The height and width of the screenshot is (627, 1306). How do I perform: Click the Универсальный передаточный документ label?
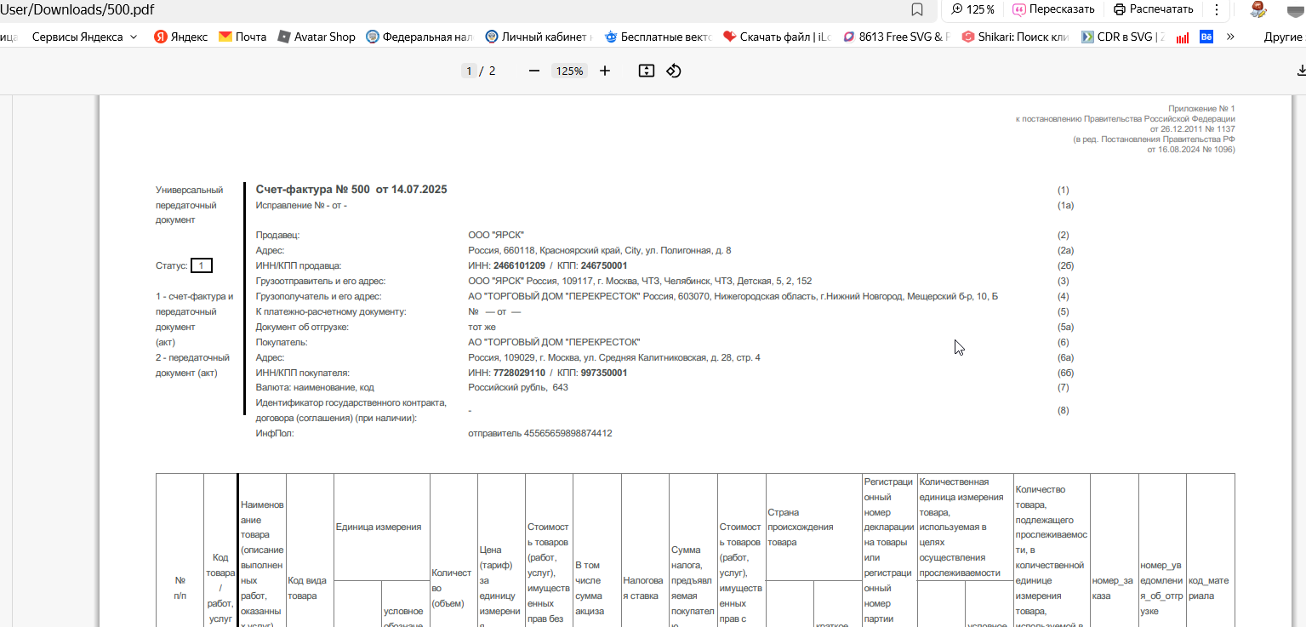pos(189,205)
